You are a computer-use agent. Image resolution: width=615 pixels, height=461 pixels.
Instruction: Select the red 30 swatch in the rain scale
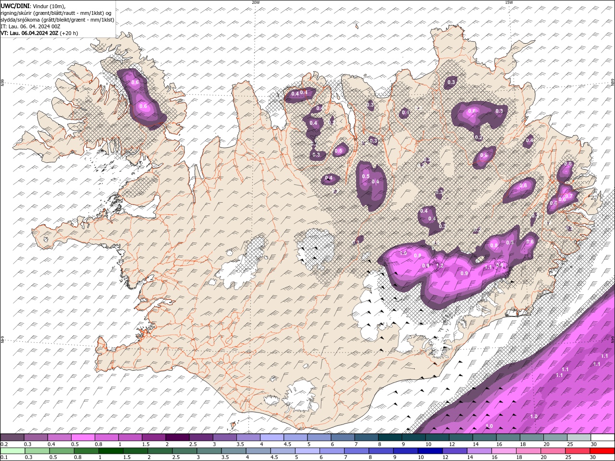click(602, 451)
